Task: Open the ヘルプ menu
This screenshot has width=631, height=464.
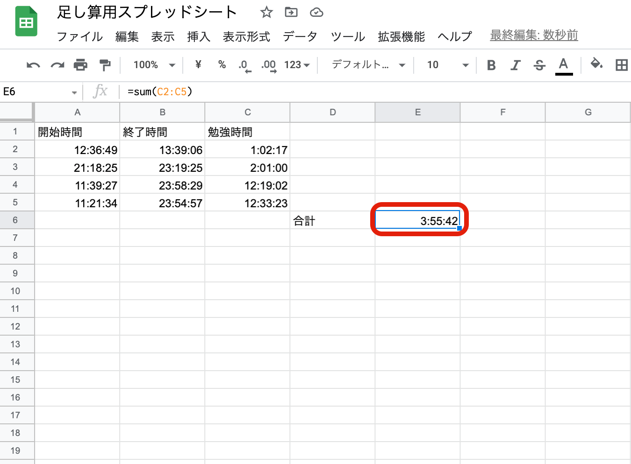Action: point(455,36)
